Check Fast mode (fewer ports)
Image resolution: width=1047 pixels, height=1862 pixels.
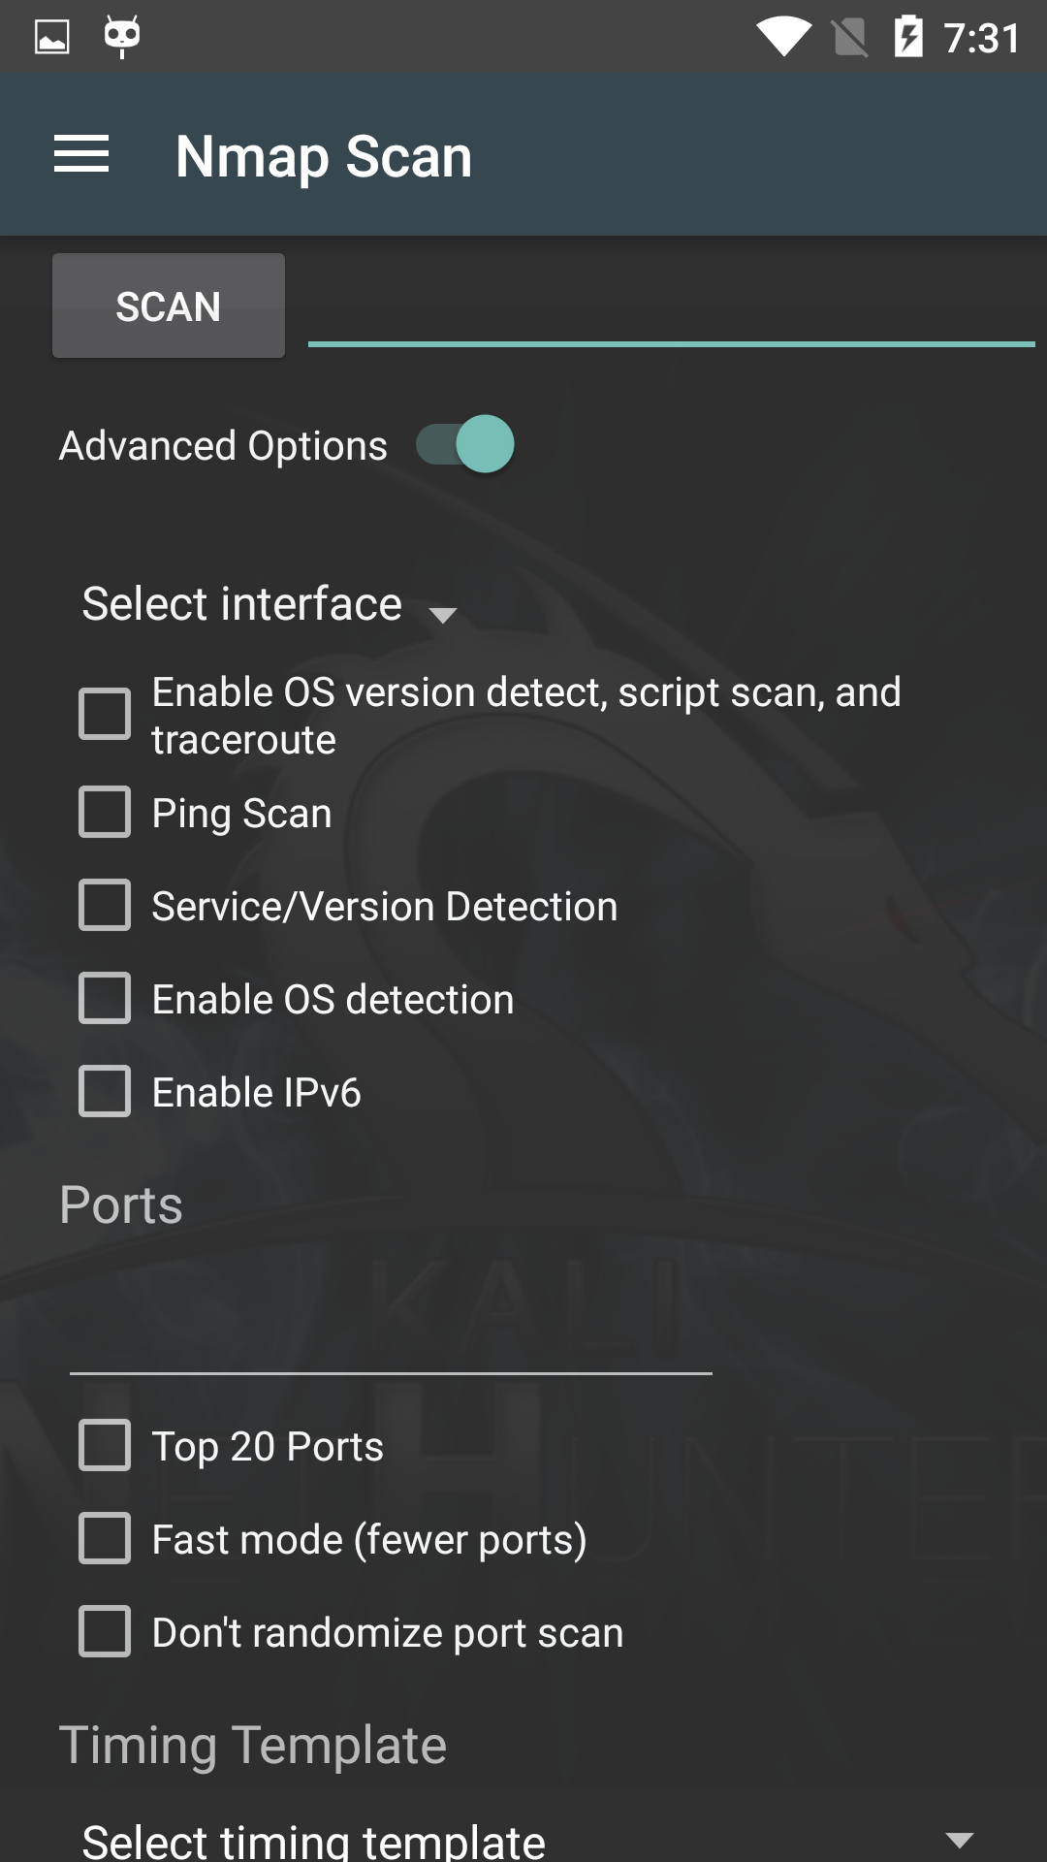(105, 1538)
